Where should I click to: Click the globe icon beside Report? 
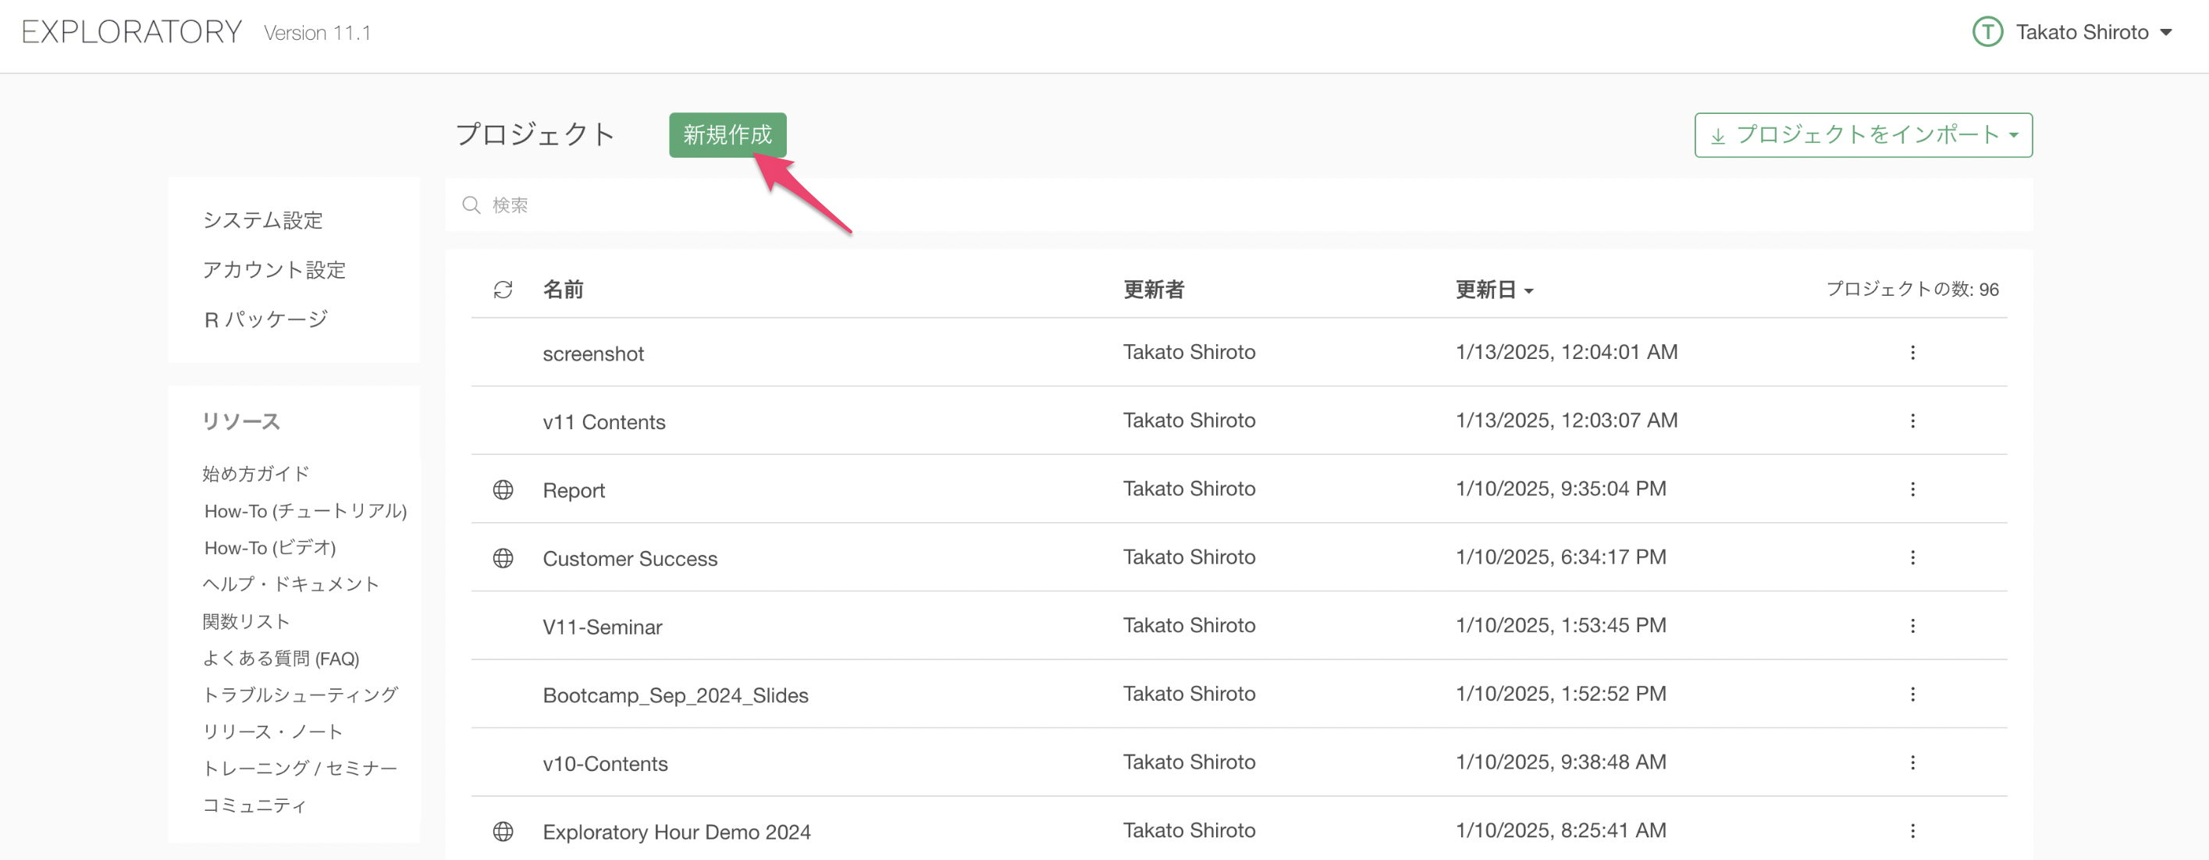click(503, 489)
